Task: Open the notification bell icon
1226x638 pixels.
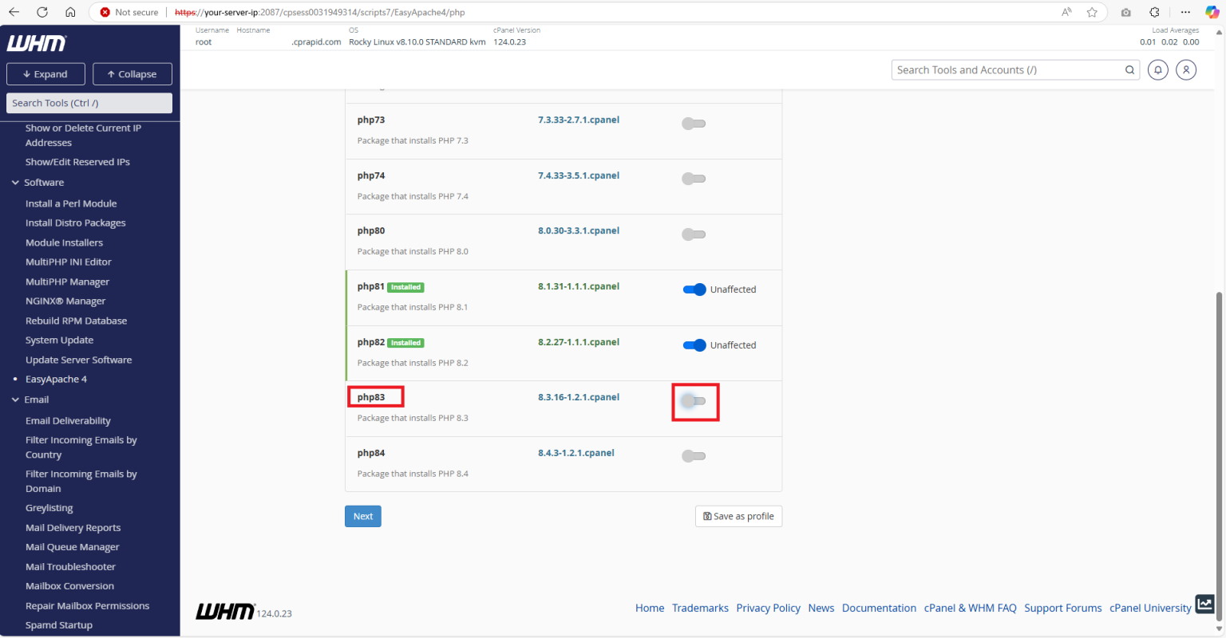Action: pyautogui.click(x=1158, y=70)
